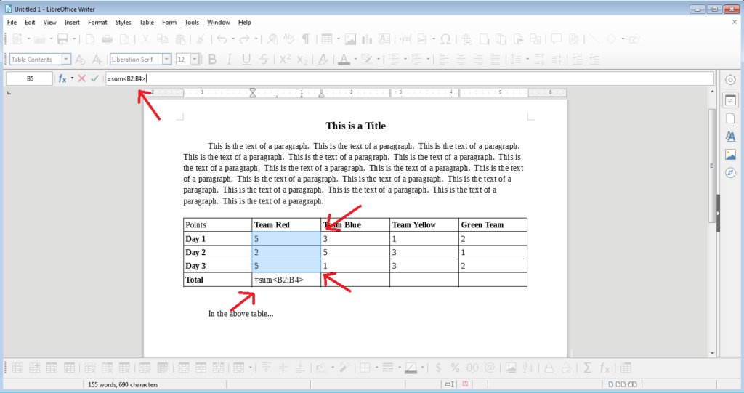Click the Sum sigma icon in table toolbar

(x=587, y=368)
